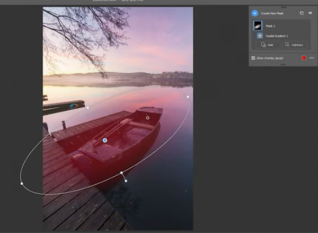Click the reset masks icon beside Create New Mask
318x233 pixels.
[302, 13]
